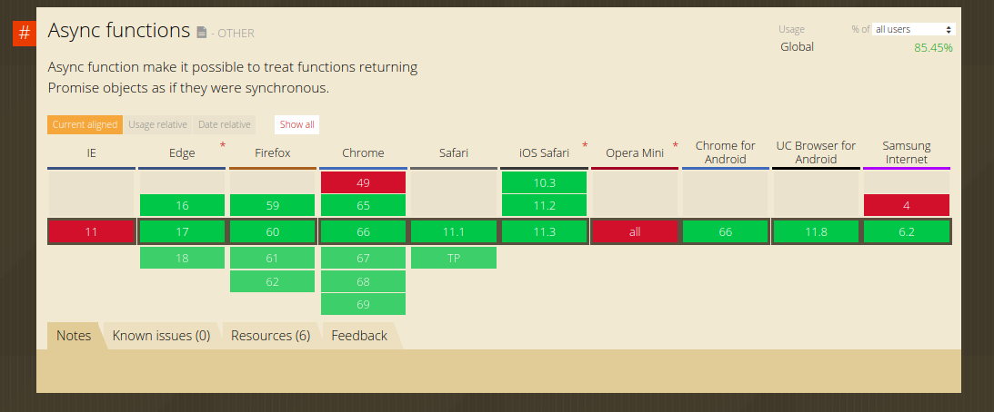
Task: Go to the Feedback tab
Action: 359,336
